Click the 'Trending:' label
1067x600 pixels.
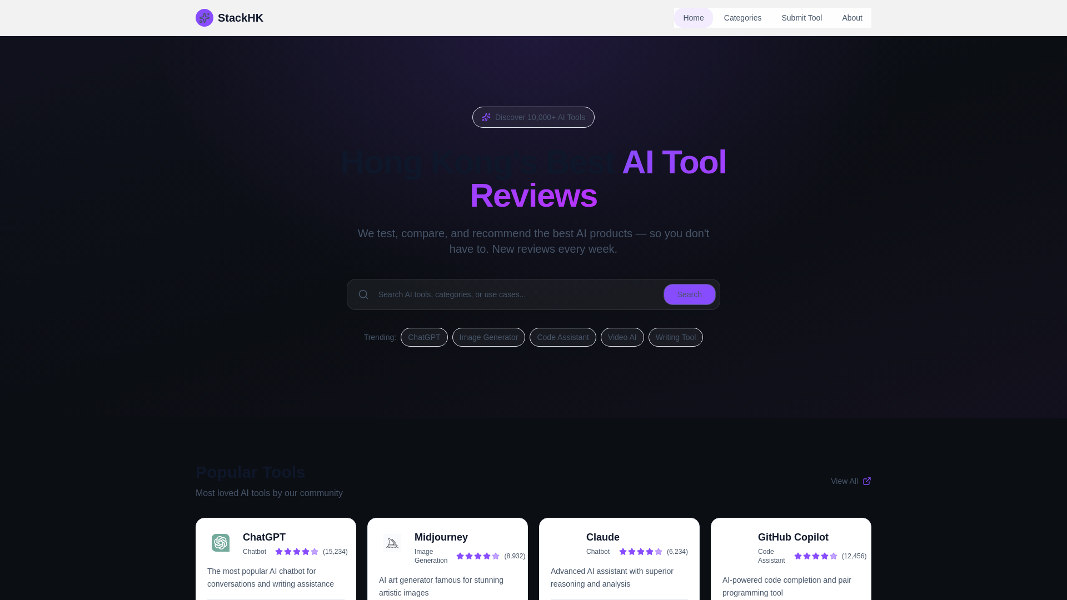pos(380,337)
